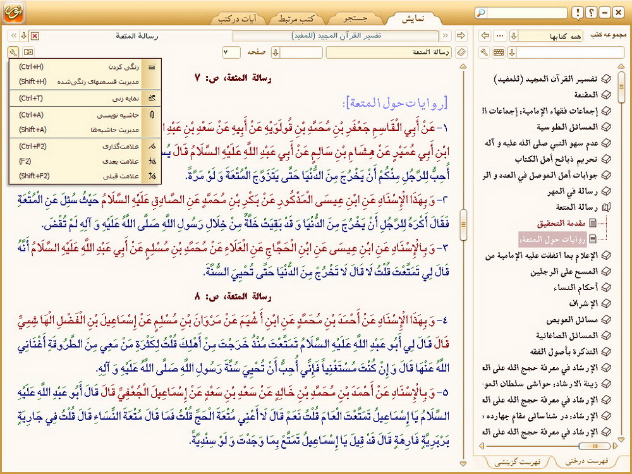Select زينة الارشاد book in the tree

coord(540,384)
